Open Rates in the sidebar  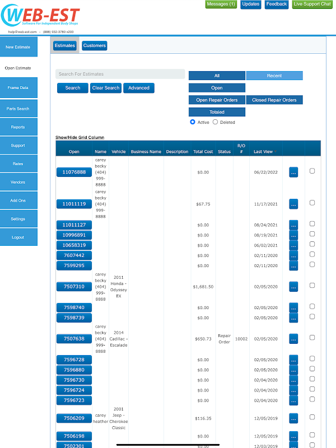click(18, 164)
